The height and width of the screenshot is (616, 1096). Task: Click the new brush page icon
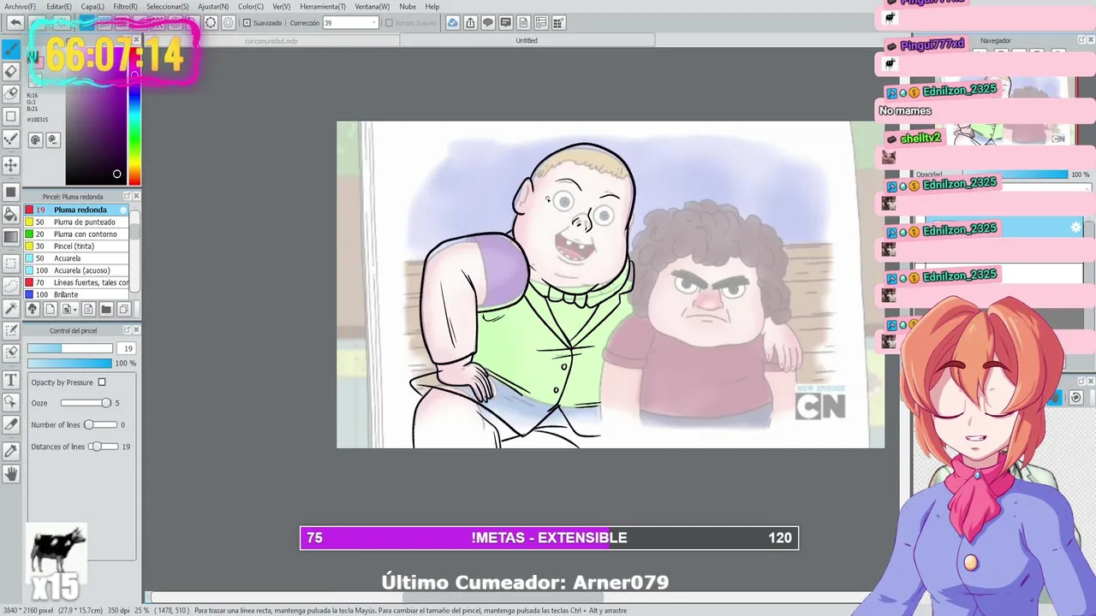[x=50, y=309]
